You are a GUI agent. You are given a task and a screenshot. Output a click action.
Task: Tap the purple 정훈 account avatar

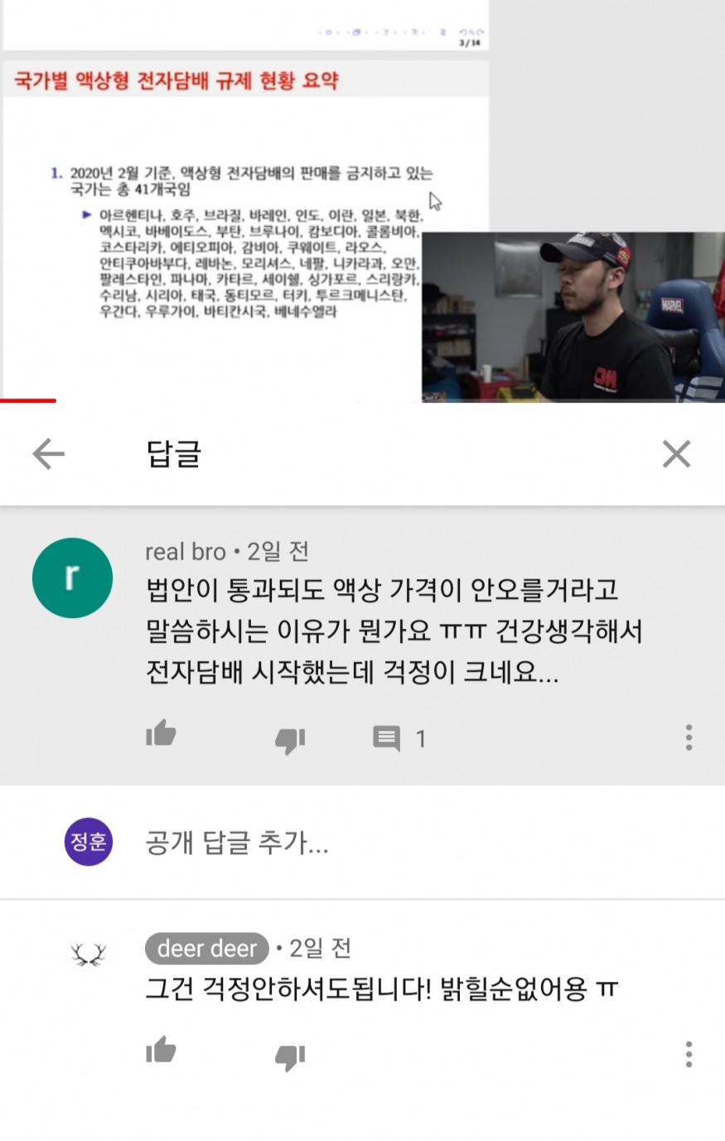click(x=89, y=842)
